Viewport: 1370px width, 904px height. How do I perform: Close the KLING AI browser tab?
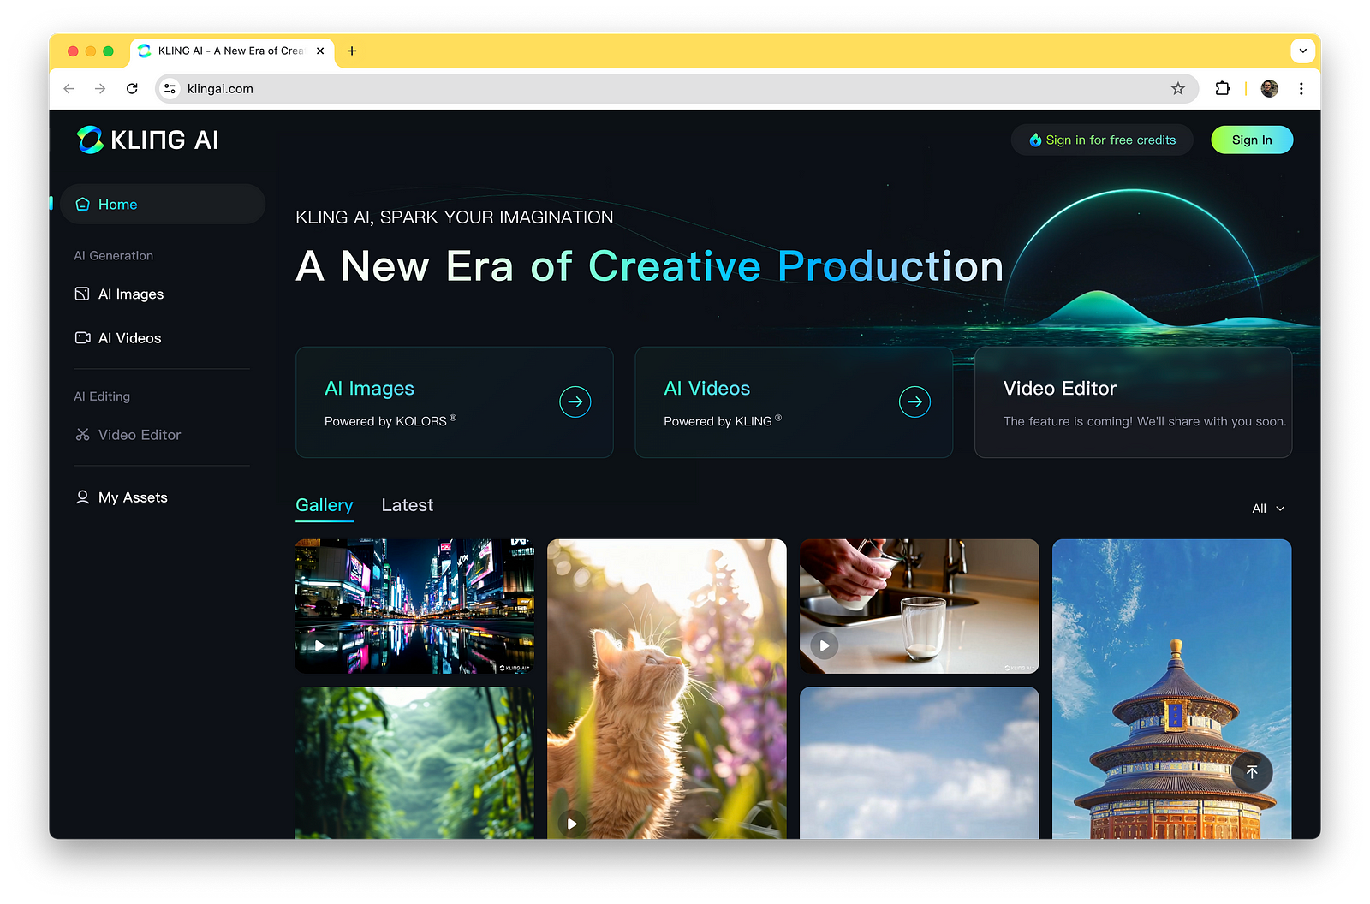(320, 51)
